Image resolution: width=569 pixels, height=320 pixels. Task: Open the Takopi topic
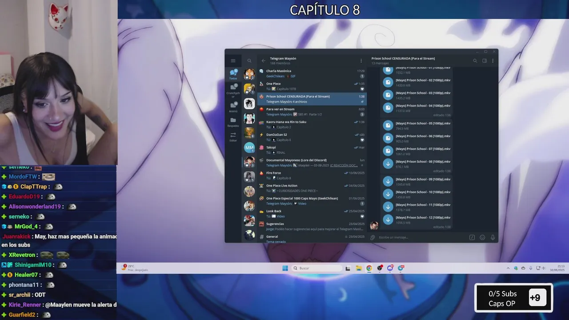coord(312,150)
